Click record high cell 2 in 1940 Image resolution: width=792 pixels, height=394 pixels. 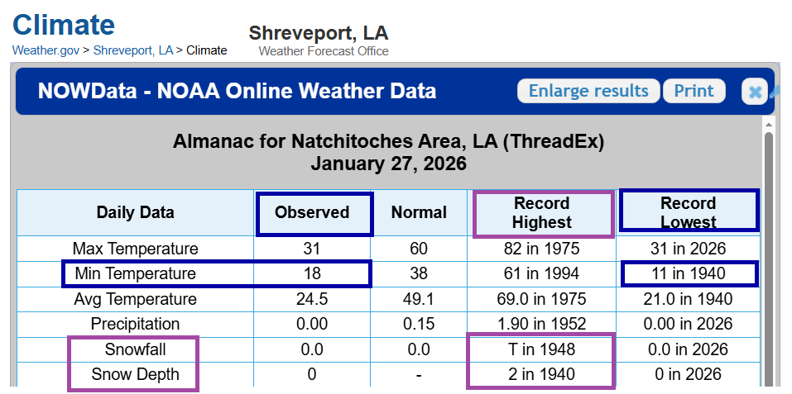[x=541, y=374]
